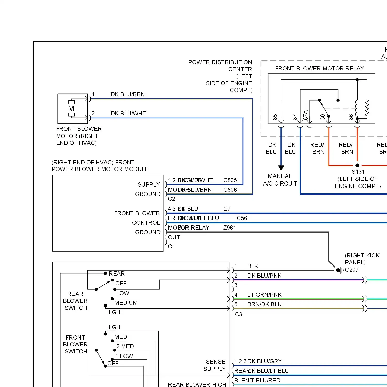Click the relay resistor zigzag symbol
Viewport: 387px width, 387px height.
[x=367, y=108]
